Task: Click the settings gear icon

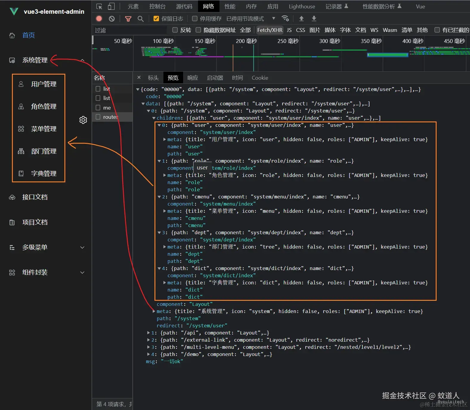Action: 83,120
